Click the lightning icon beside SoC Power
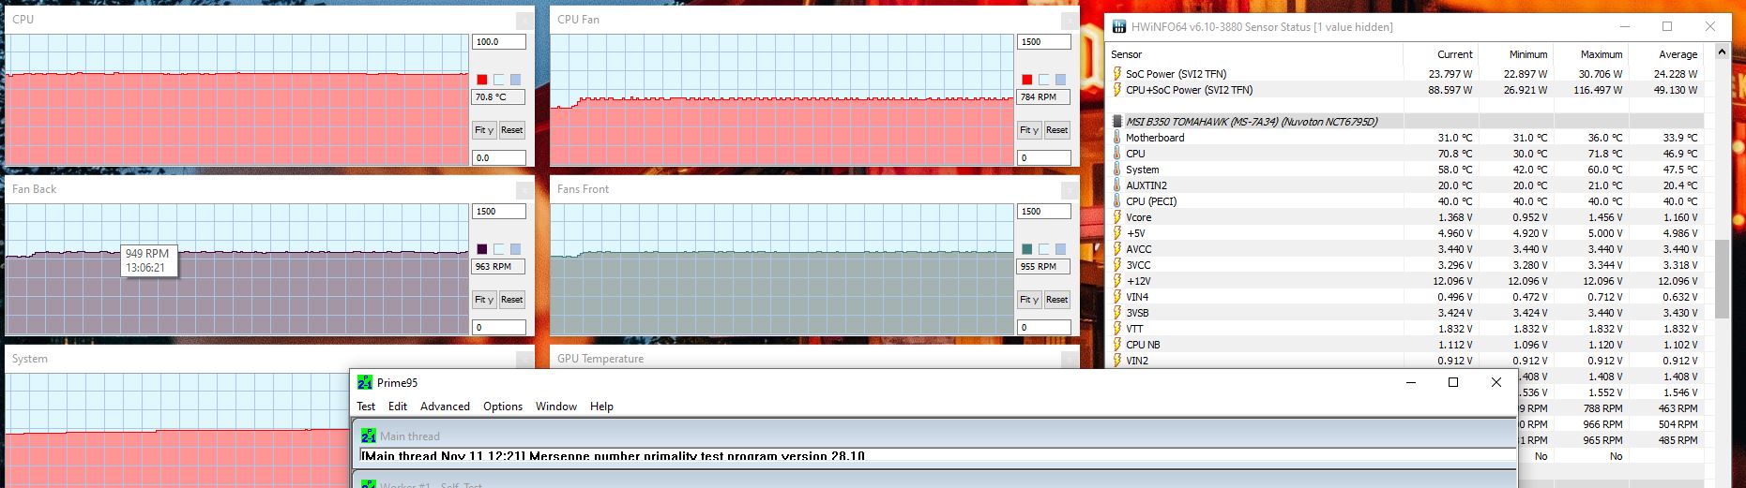The width and height of the screenshot is (1746, 488). pos(1116,74)
